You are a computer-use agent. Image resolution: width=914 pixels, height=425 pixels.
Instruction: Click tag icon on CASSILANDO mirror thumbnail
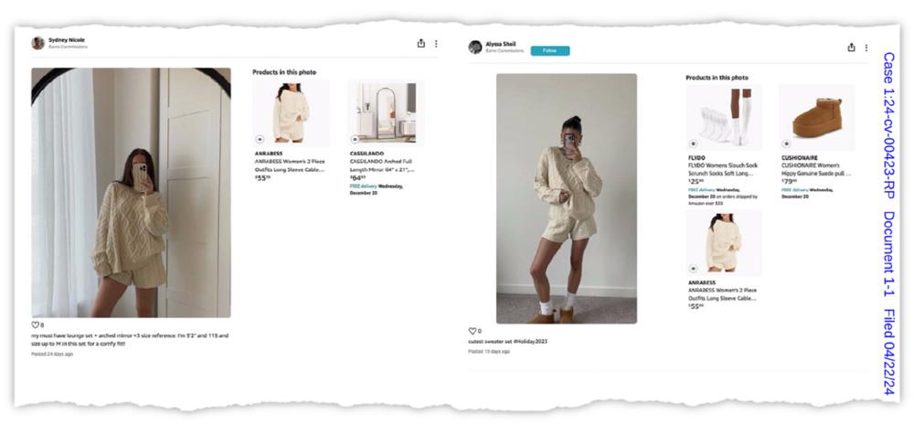[x=355, y=139]
